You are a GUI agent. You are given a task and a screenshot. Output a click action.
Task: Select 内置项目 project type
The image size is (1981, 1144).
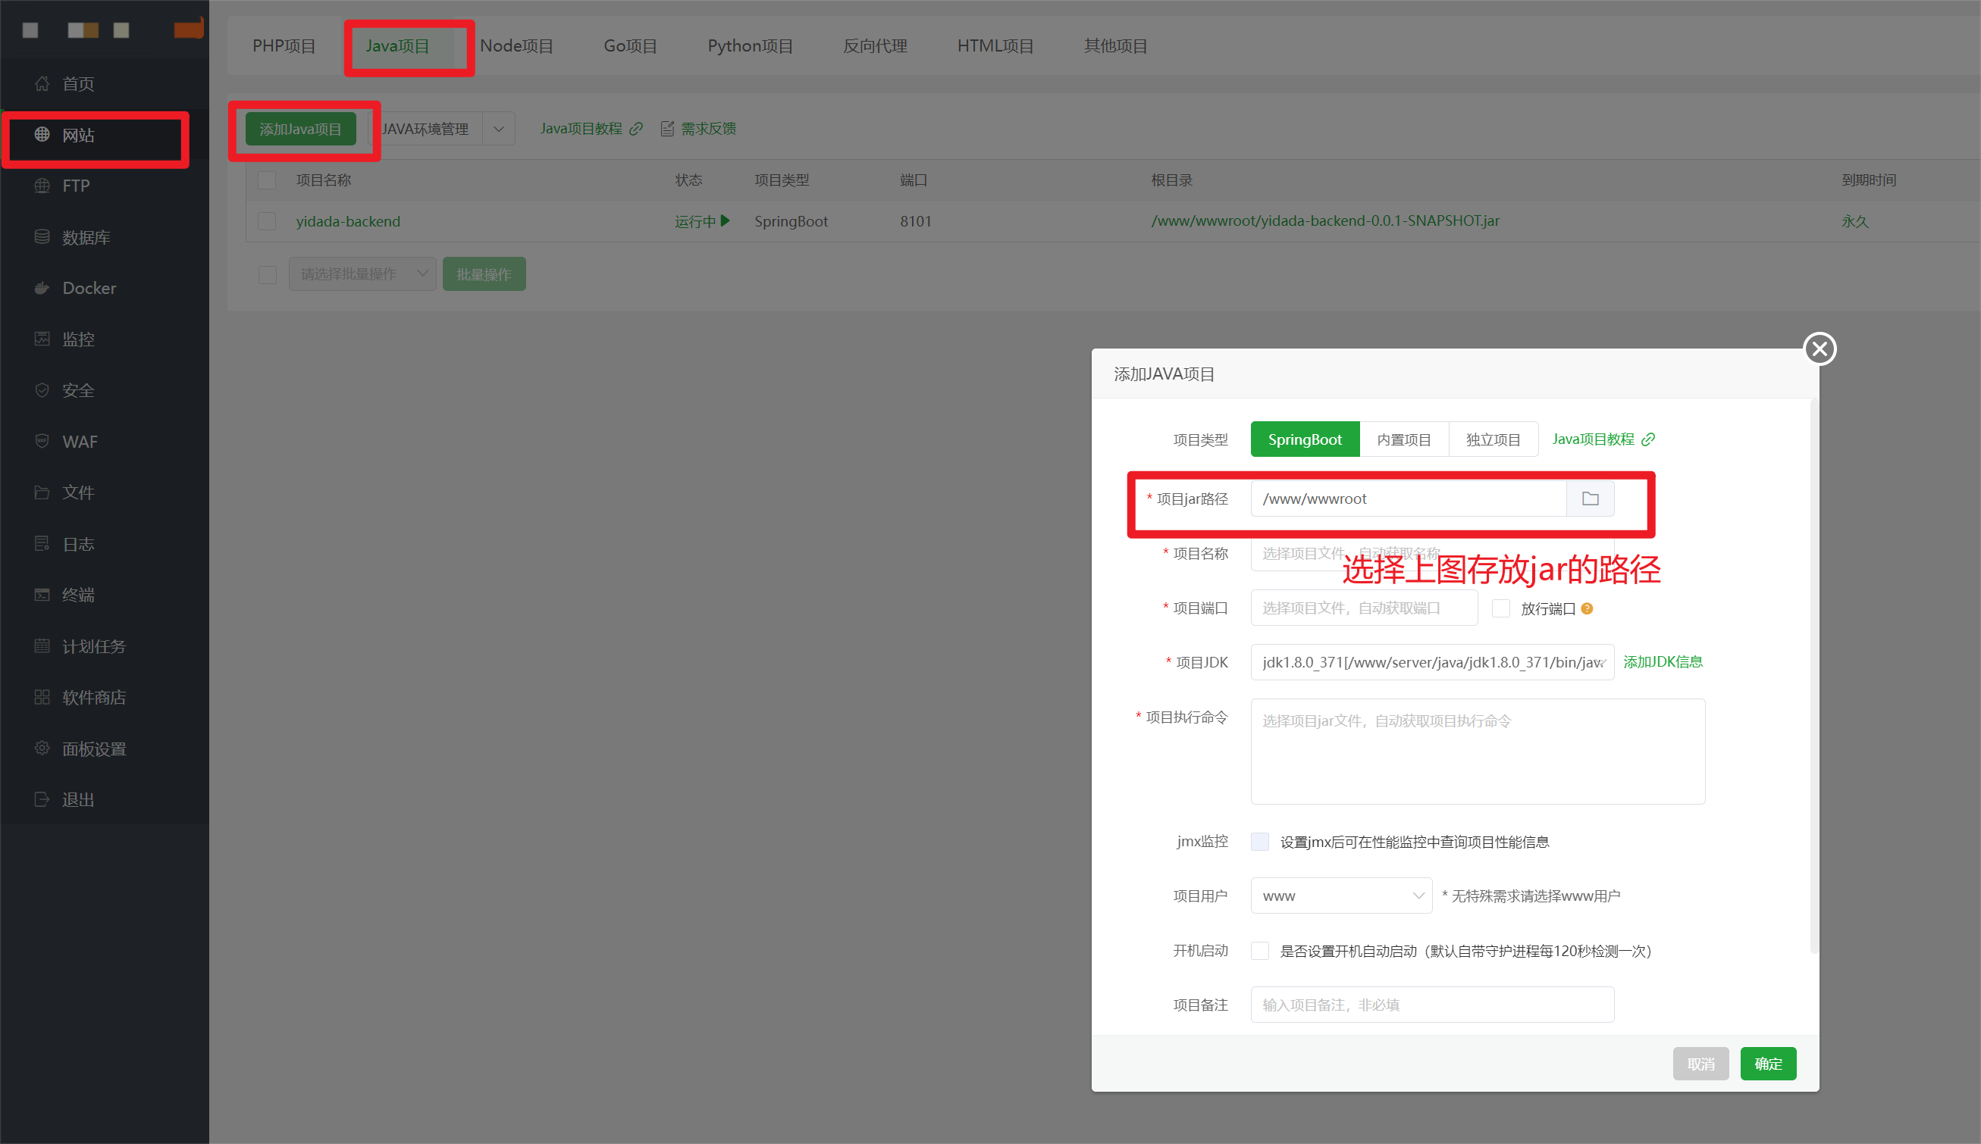1404,439
